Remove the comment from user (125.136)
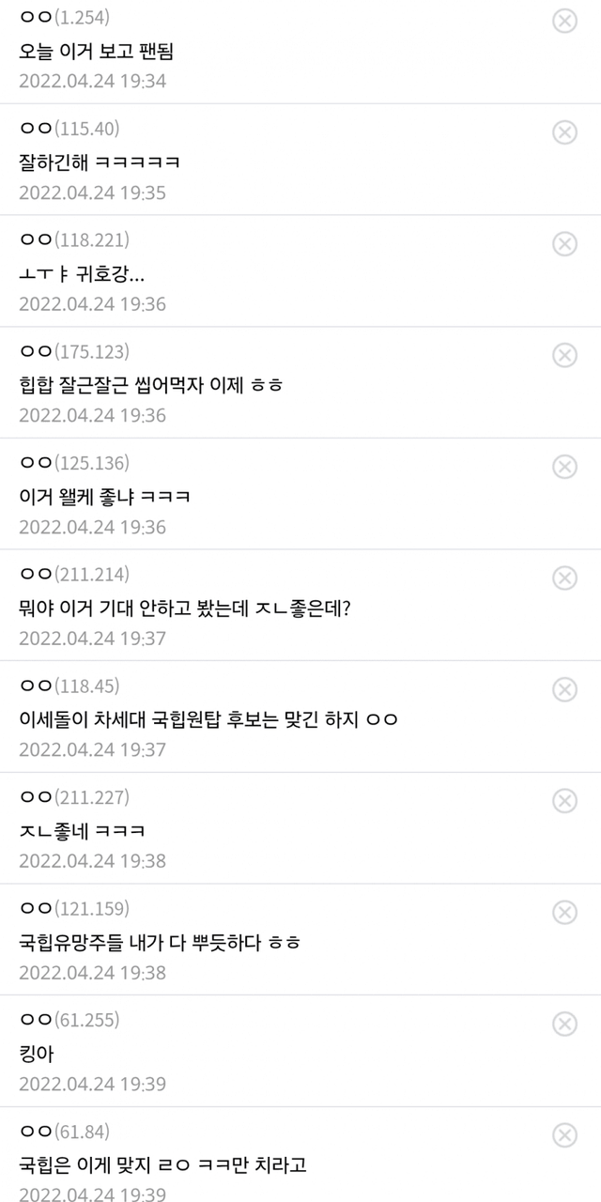 point(564,467)
